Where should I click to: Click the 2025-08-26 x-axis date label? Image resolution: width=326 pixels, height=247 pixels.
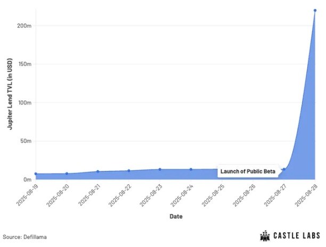[x=244, y=195]
